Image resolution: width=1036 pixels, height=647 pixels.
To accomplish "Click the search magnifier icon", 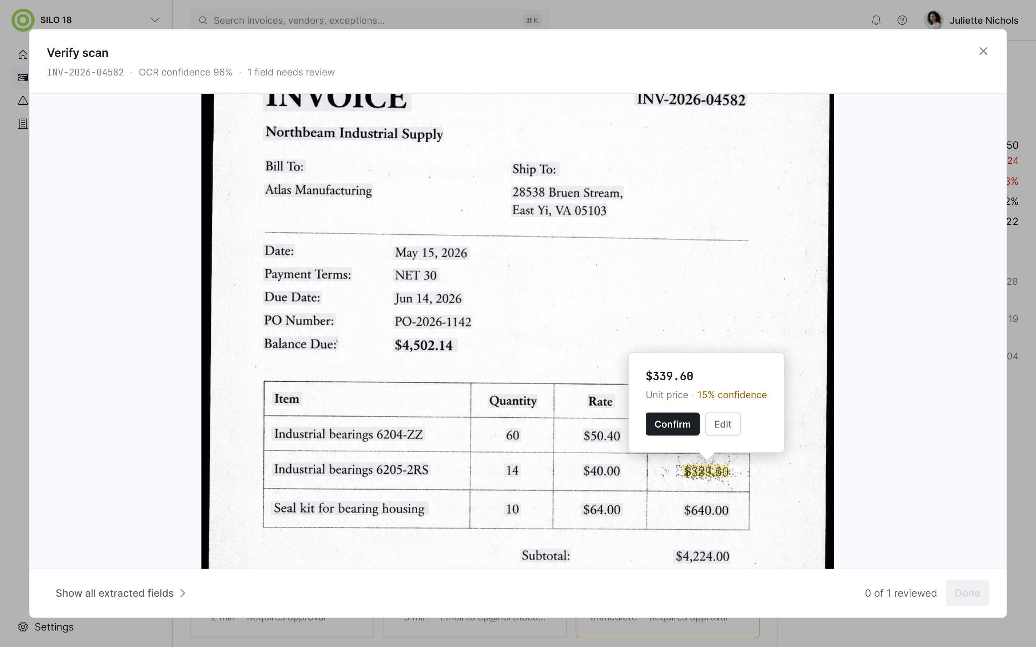I will tap(203, 20).
